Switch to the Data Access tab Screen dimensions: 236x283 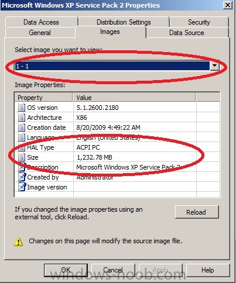(41, 22)
